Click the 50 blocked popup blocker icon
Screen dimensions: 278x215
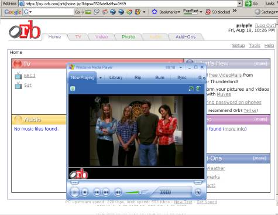tap(208, 12)
